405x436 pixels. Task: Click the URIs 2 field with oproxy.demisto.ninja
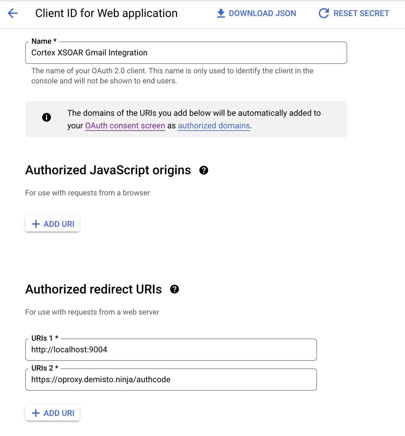pyautogui.click(x=171, y=380)
